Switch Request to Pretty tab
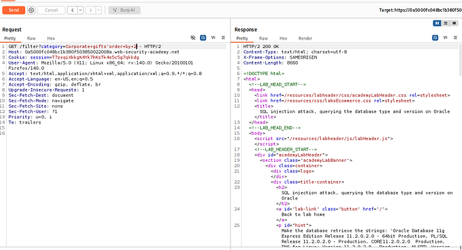462x250 pixels. 10,38
